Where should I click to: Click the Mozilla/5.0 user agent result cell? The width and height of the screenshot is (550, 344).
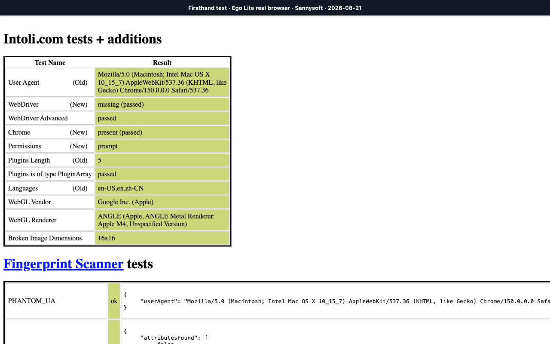tap(162, 83)
